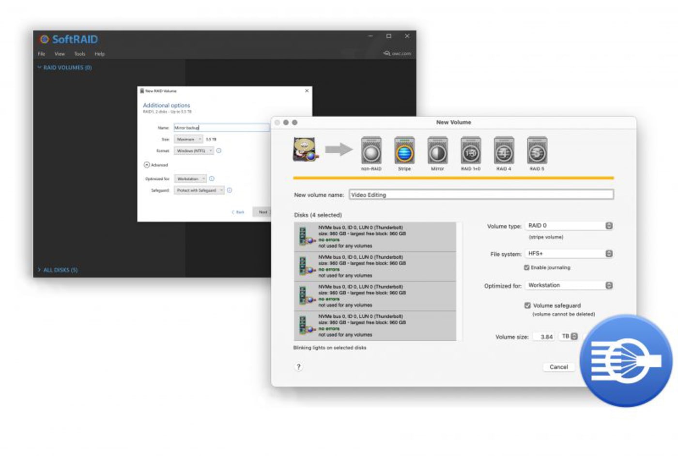
Task: Click the info icon beside the Safeguard dropdown
Action: coord(230,191)
